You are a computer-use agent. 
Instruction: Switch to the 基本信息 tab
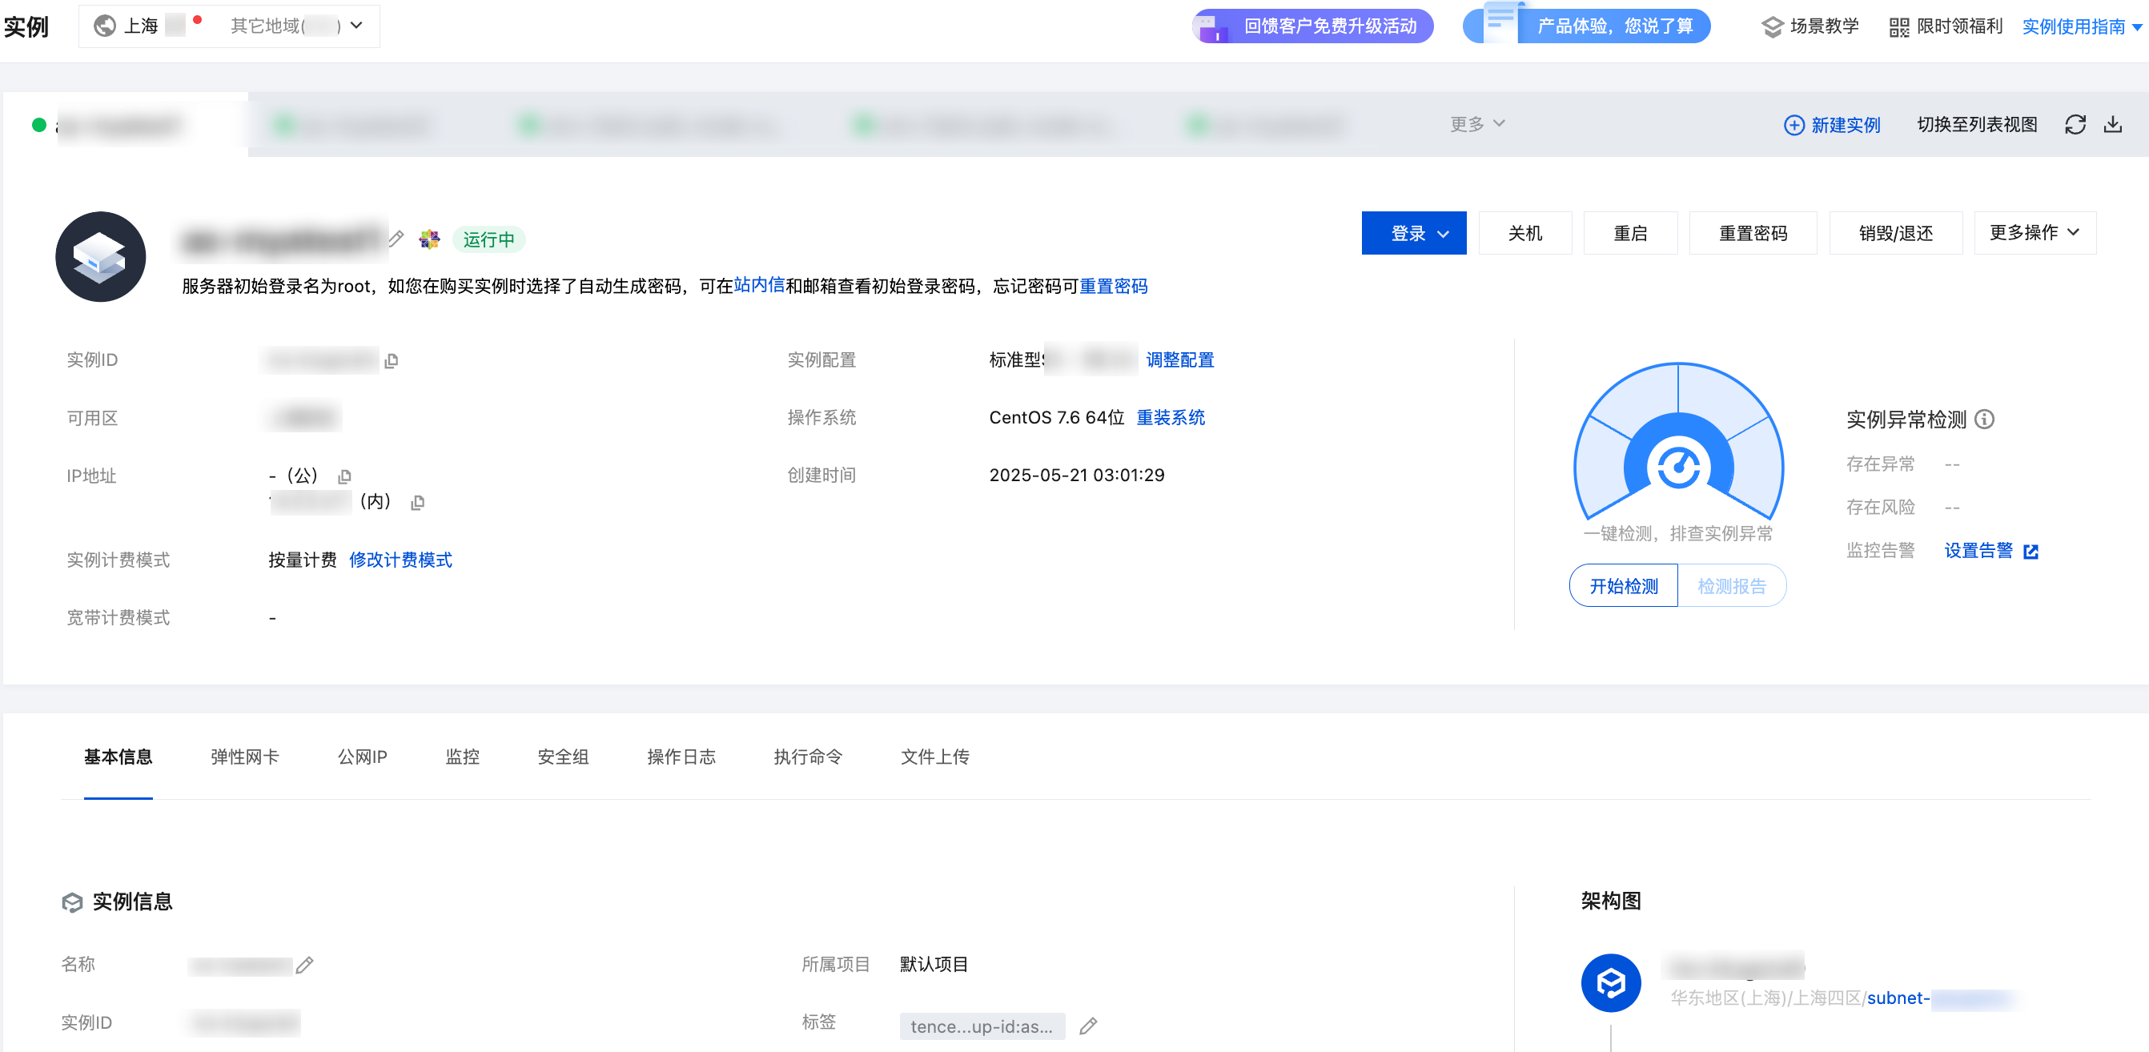pos(118,757)
